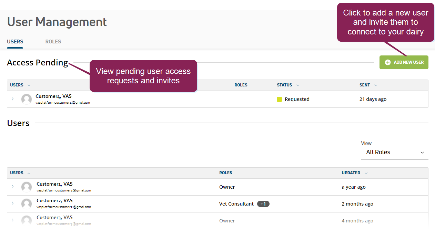Select the Users tab
Screen dimensions: 435x229
15,42
